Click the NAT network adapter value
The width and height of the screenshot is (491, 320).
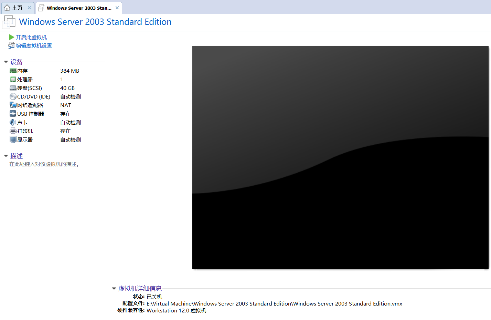pos(66,105)
